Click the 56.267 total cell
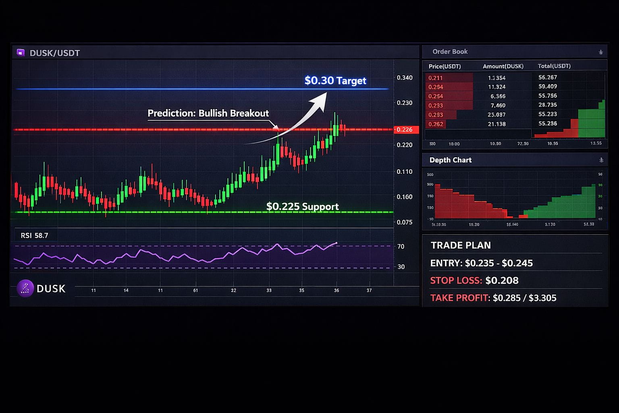Screen dimensions: 619x413 [x=548, y=77]
